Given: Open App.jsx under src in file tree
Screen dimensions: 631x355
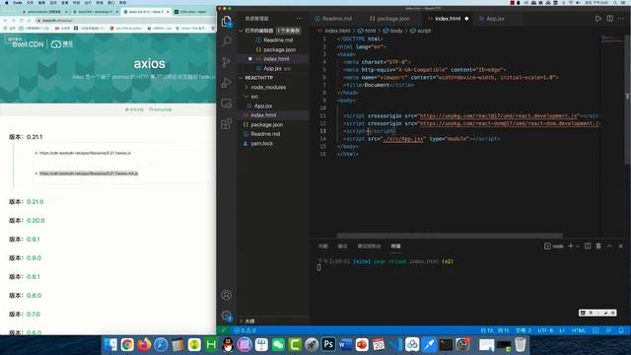Looking at the screenshot, I should [263, 106].
